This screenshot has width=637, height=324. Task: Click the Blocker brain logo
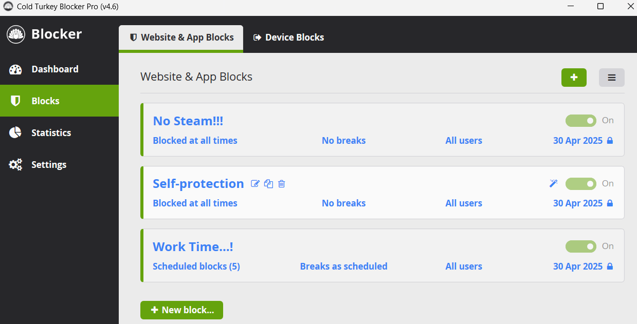click(15, 34)
